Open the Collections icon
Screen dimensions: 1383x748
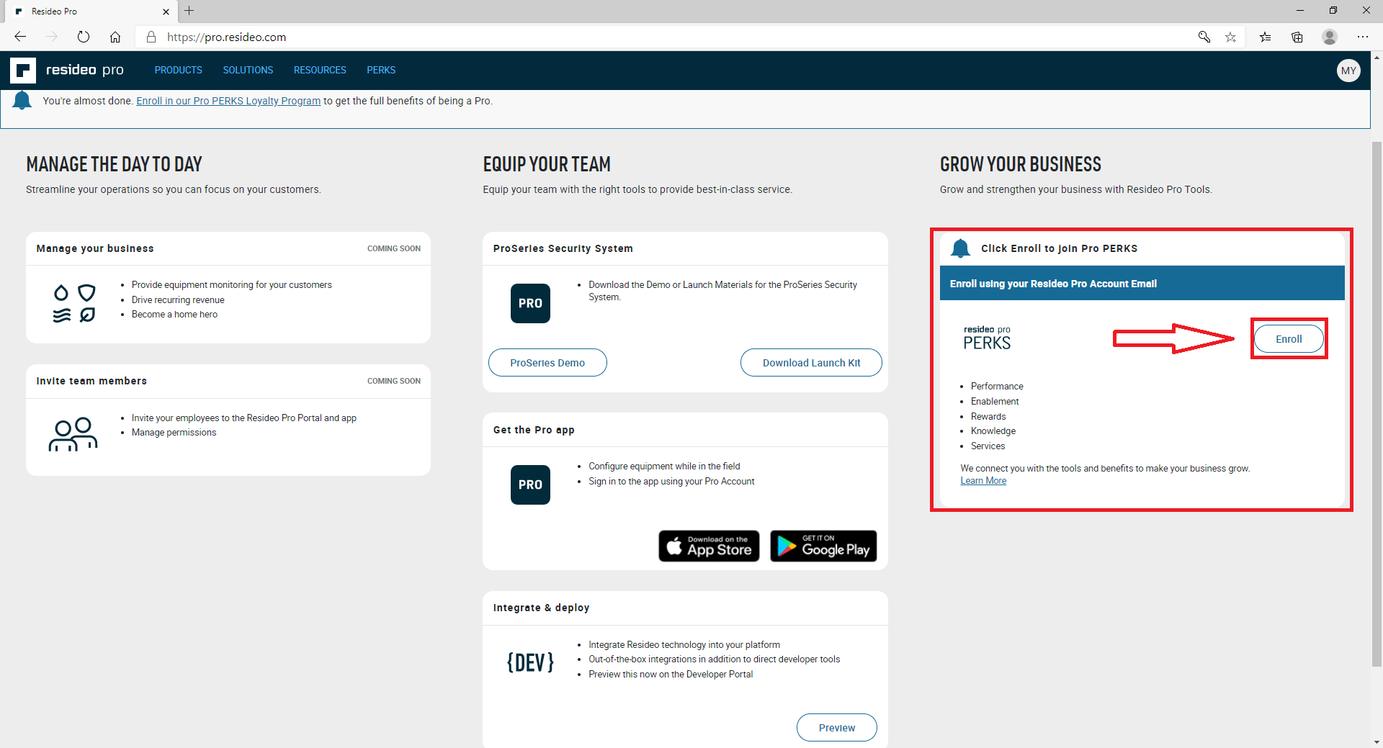tap(1297, 37)
